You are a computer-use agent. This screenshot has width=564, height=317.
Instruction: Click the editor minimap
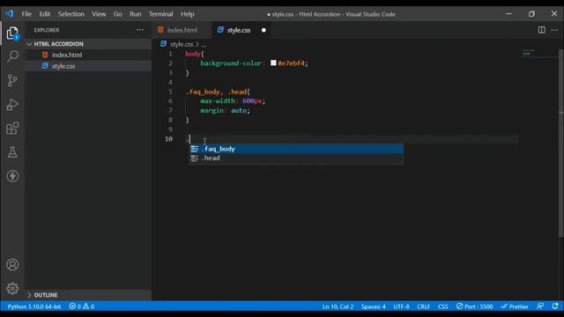538,54
